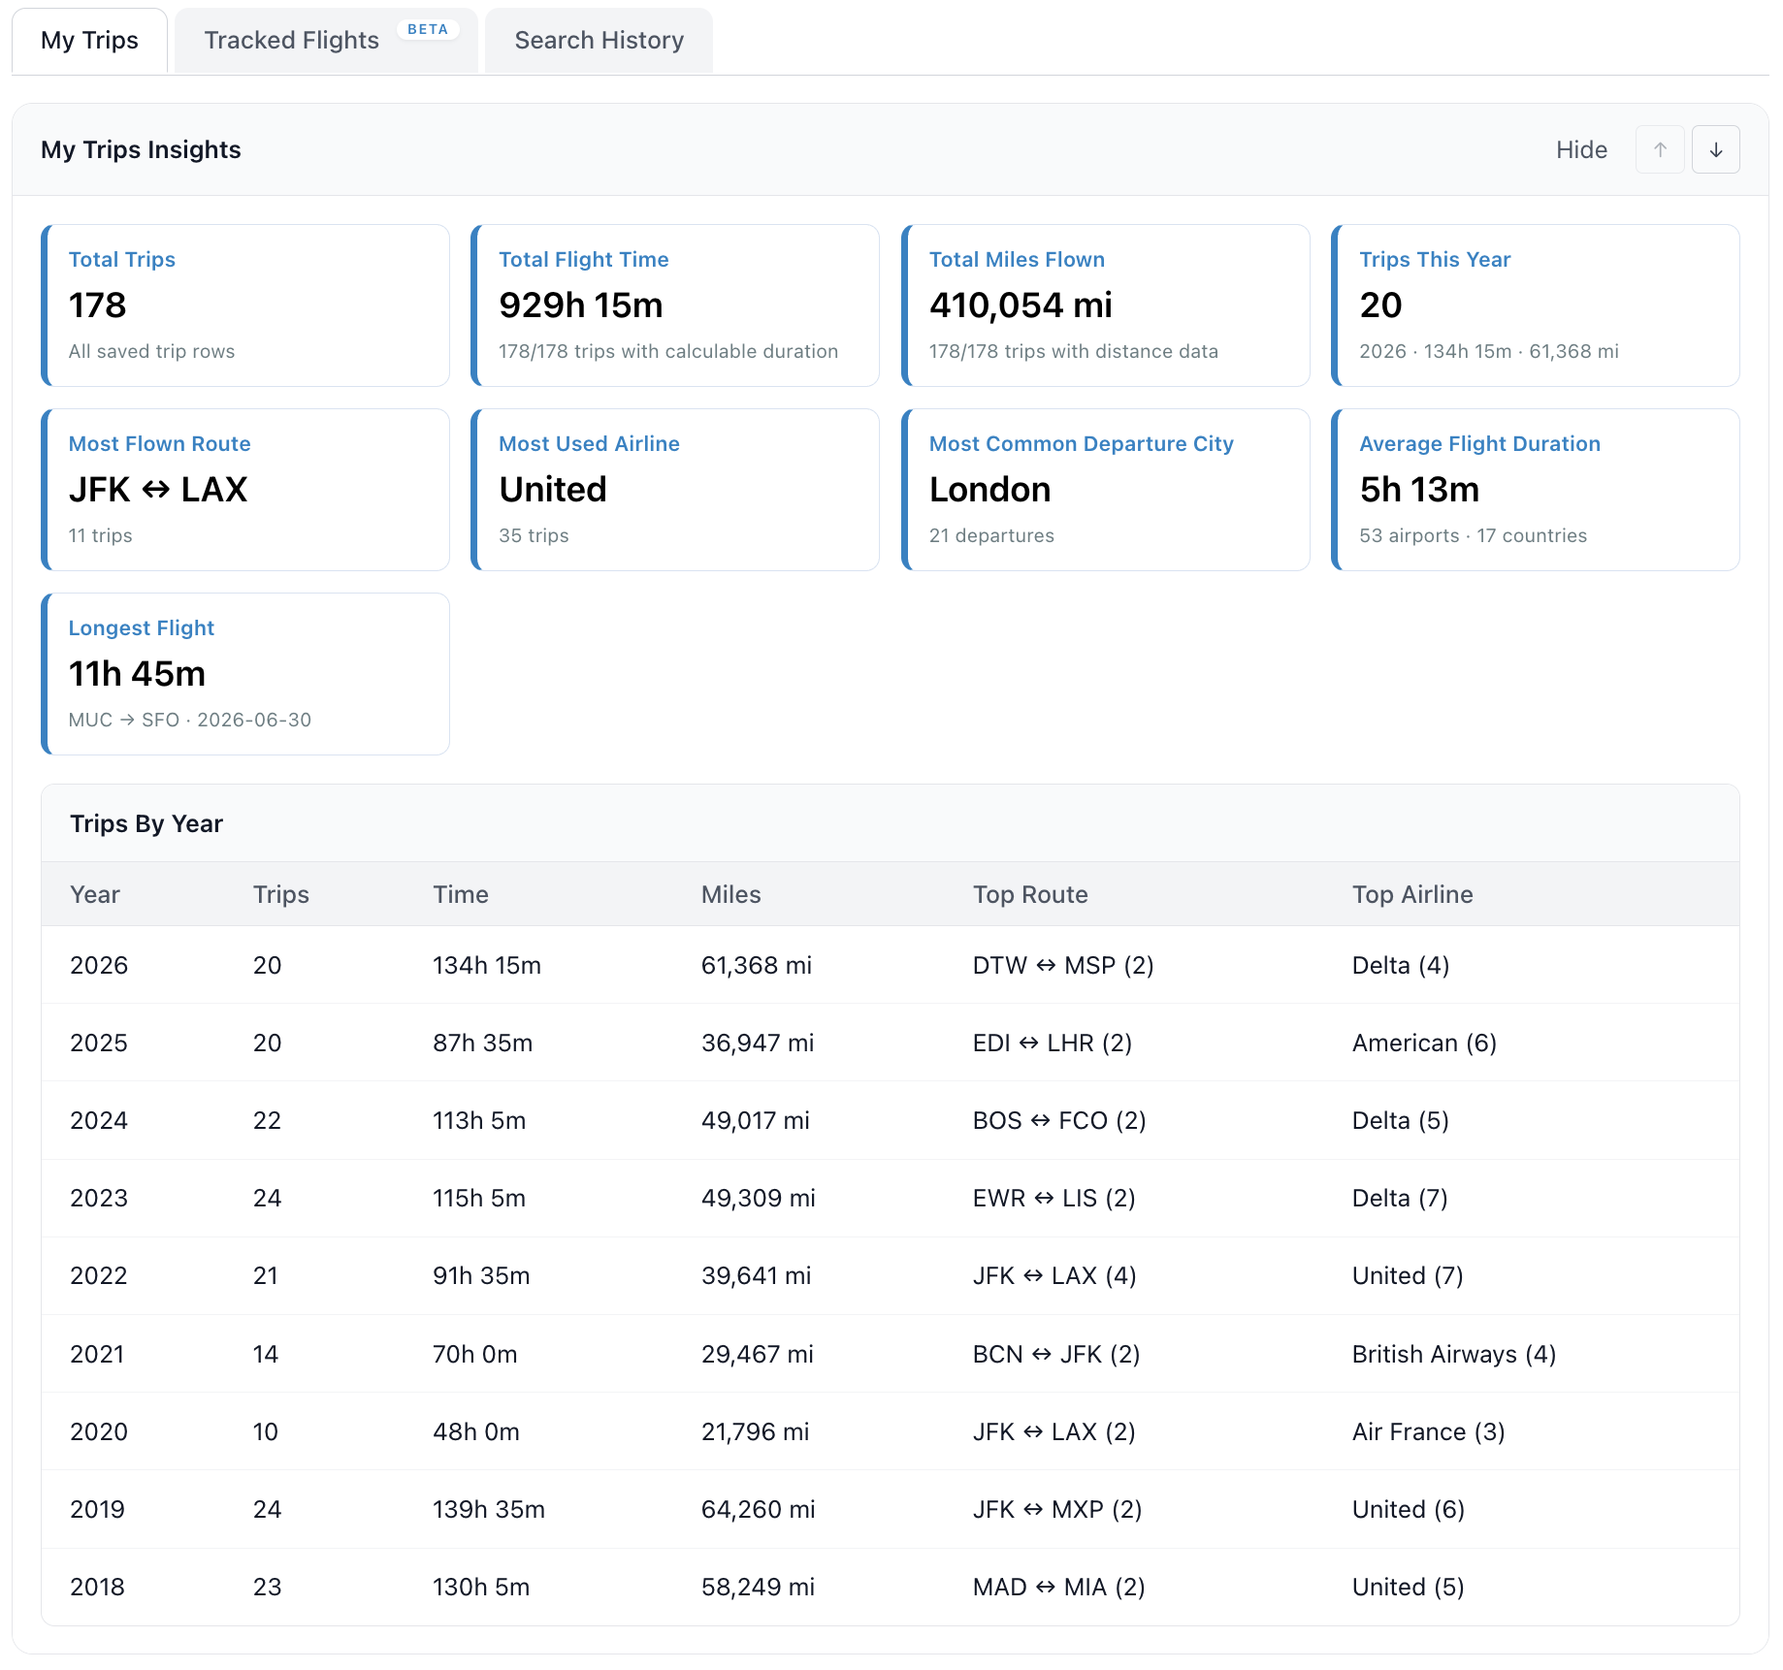Click 61,368 mi miles cell in table
Viewport: 1783px width, 1670px height.
pyautogui.click(x=757, y=965)
